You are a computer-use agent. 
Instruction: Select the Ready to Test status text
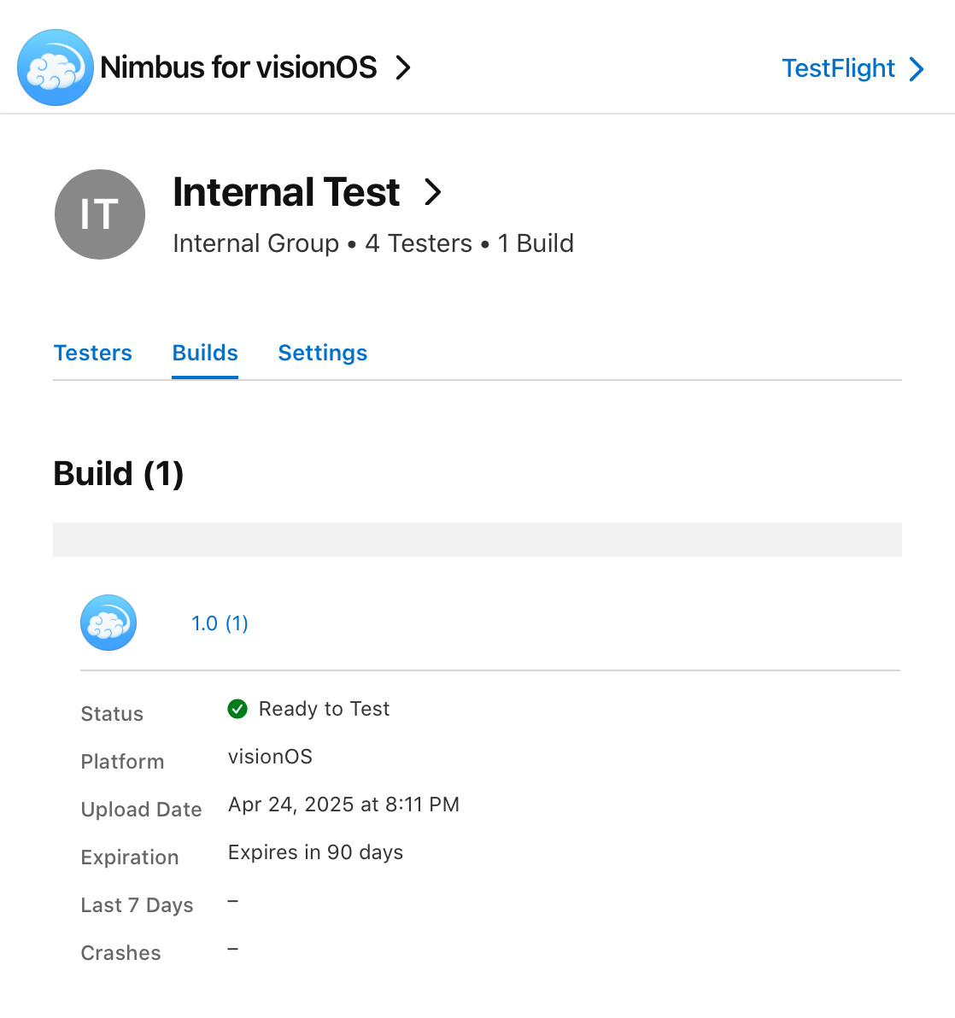point(324,709)
